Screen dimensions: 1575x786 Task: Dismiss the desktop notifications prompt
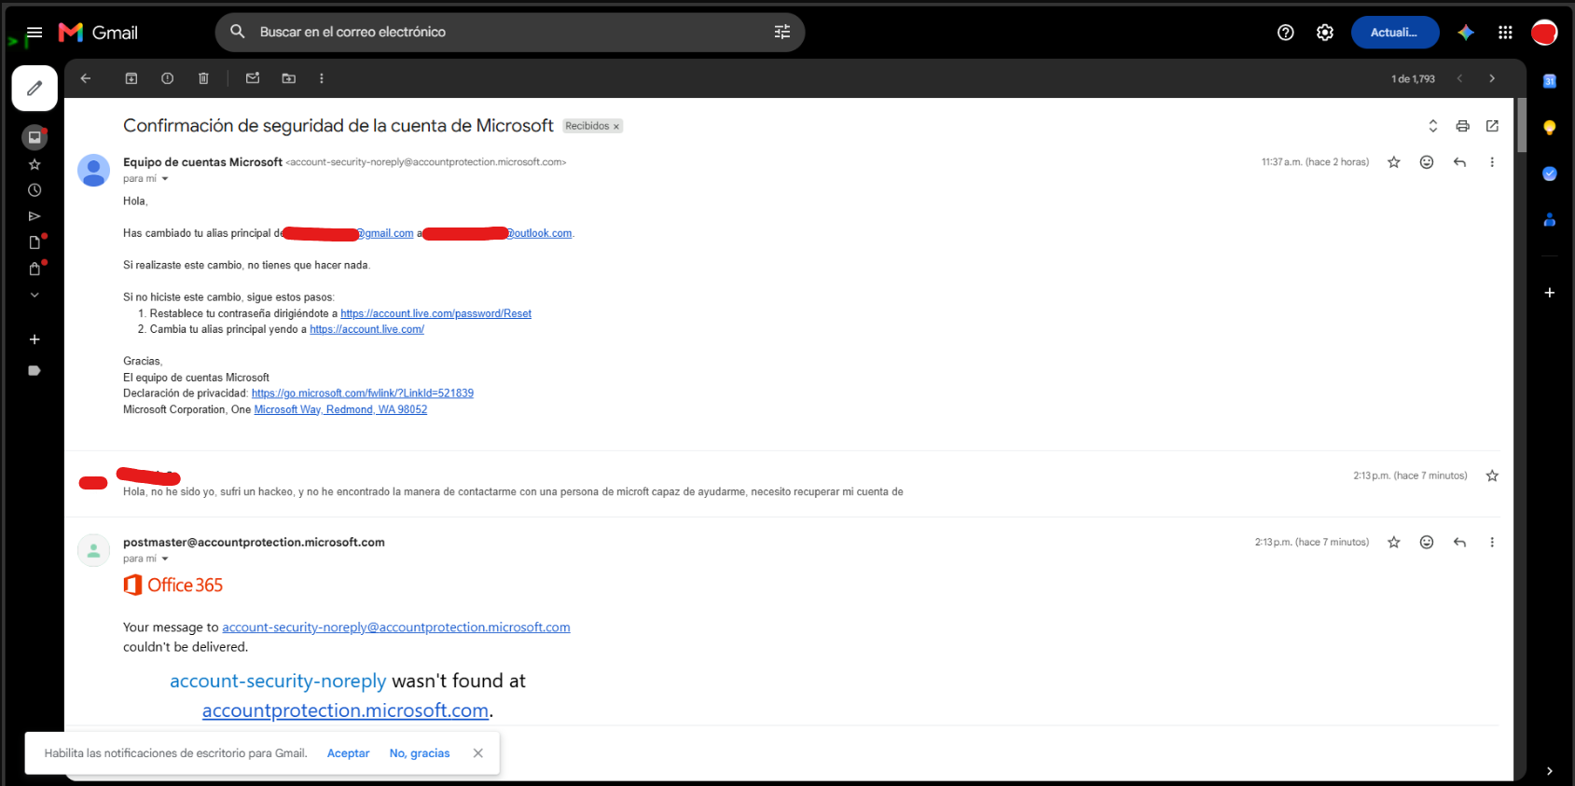pyautogui.click(x=478, y=753)
